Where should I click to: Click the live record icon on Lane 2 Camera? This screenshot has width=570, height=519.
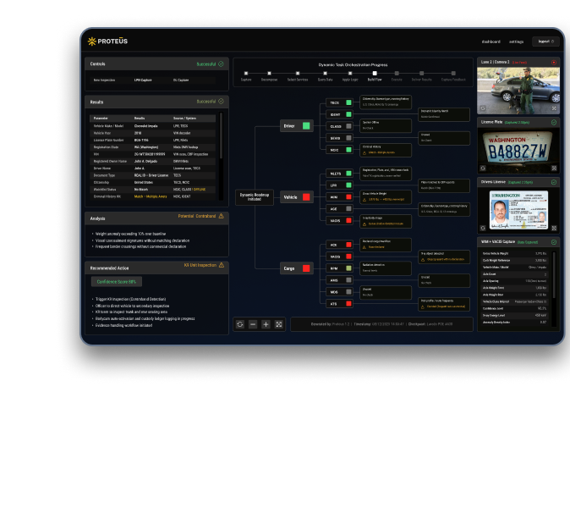coord(554,62)
